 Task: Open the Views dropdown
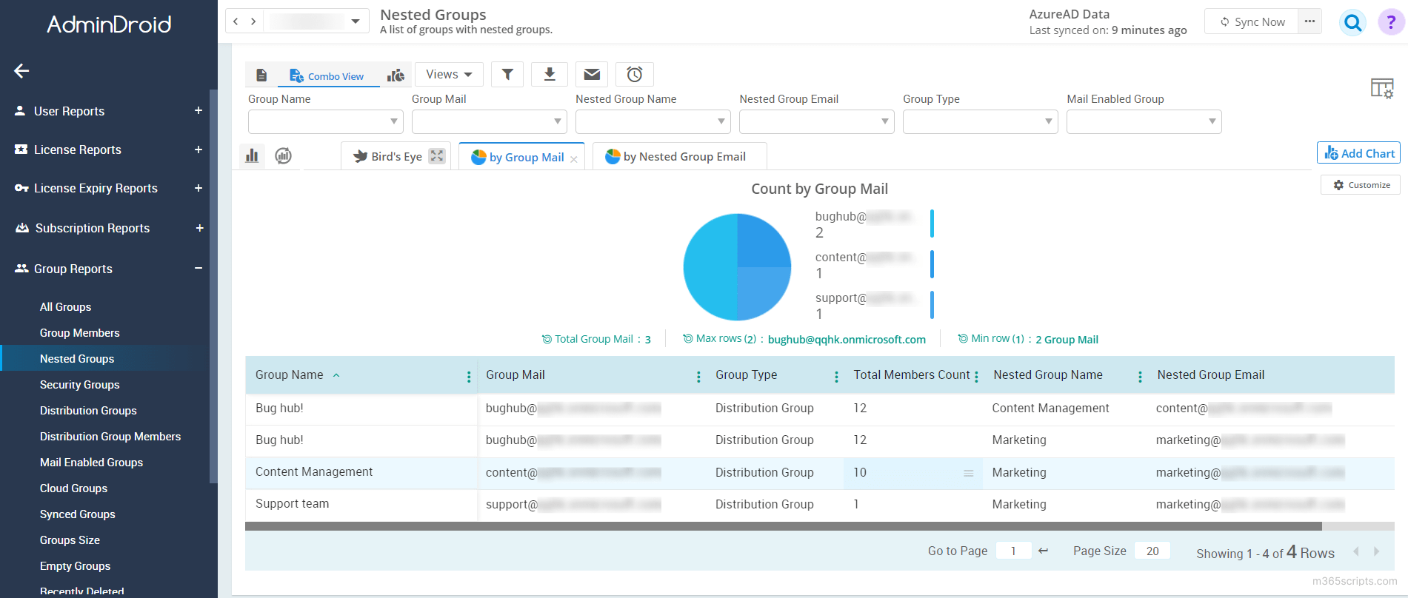tap(449, 74)
